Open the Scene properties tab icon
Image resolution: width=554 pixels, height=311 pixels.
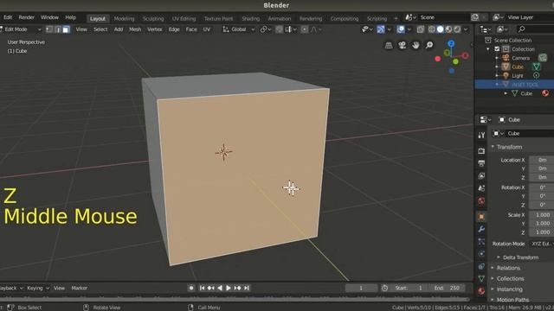481,188
